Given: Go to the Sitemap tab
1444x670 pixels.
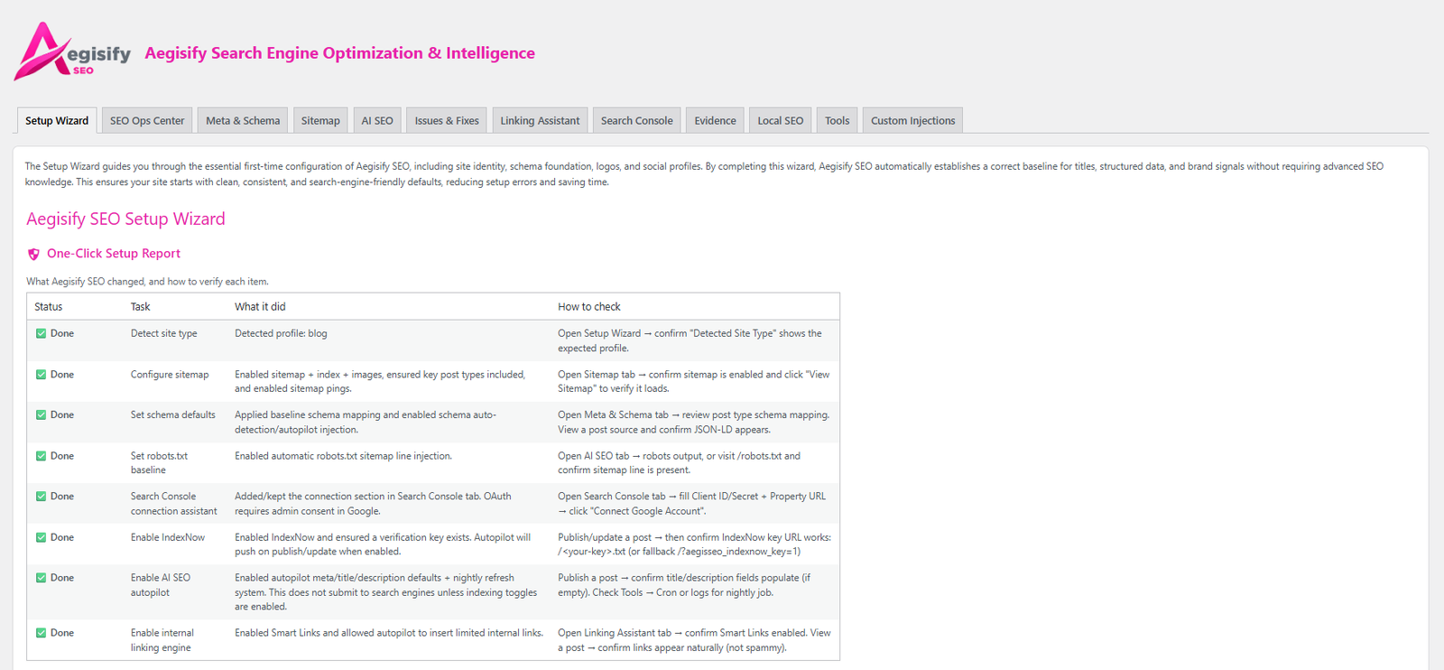Looking at the screenshot, I should [320, 121].
